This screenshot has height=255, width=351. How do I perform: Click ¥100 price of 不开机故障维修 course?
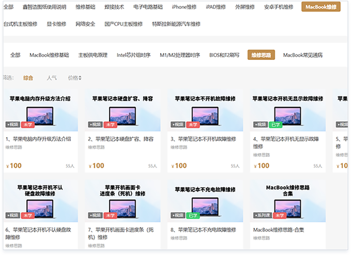point(179,166)
